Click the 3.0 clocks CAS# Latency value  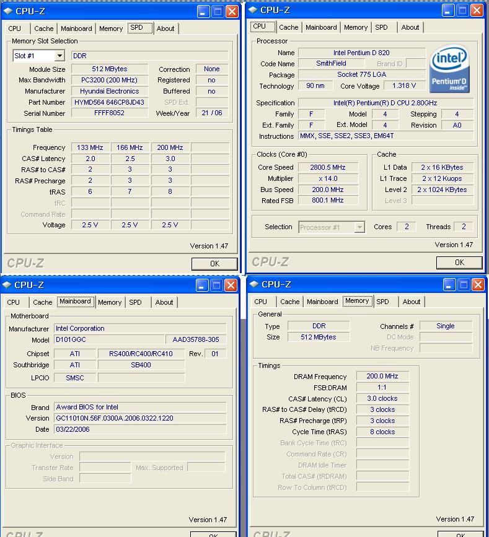382,398
